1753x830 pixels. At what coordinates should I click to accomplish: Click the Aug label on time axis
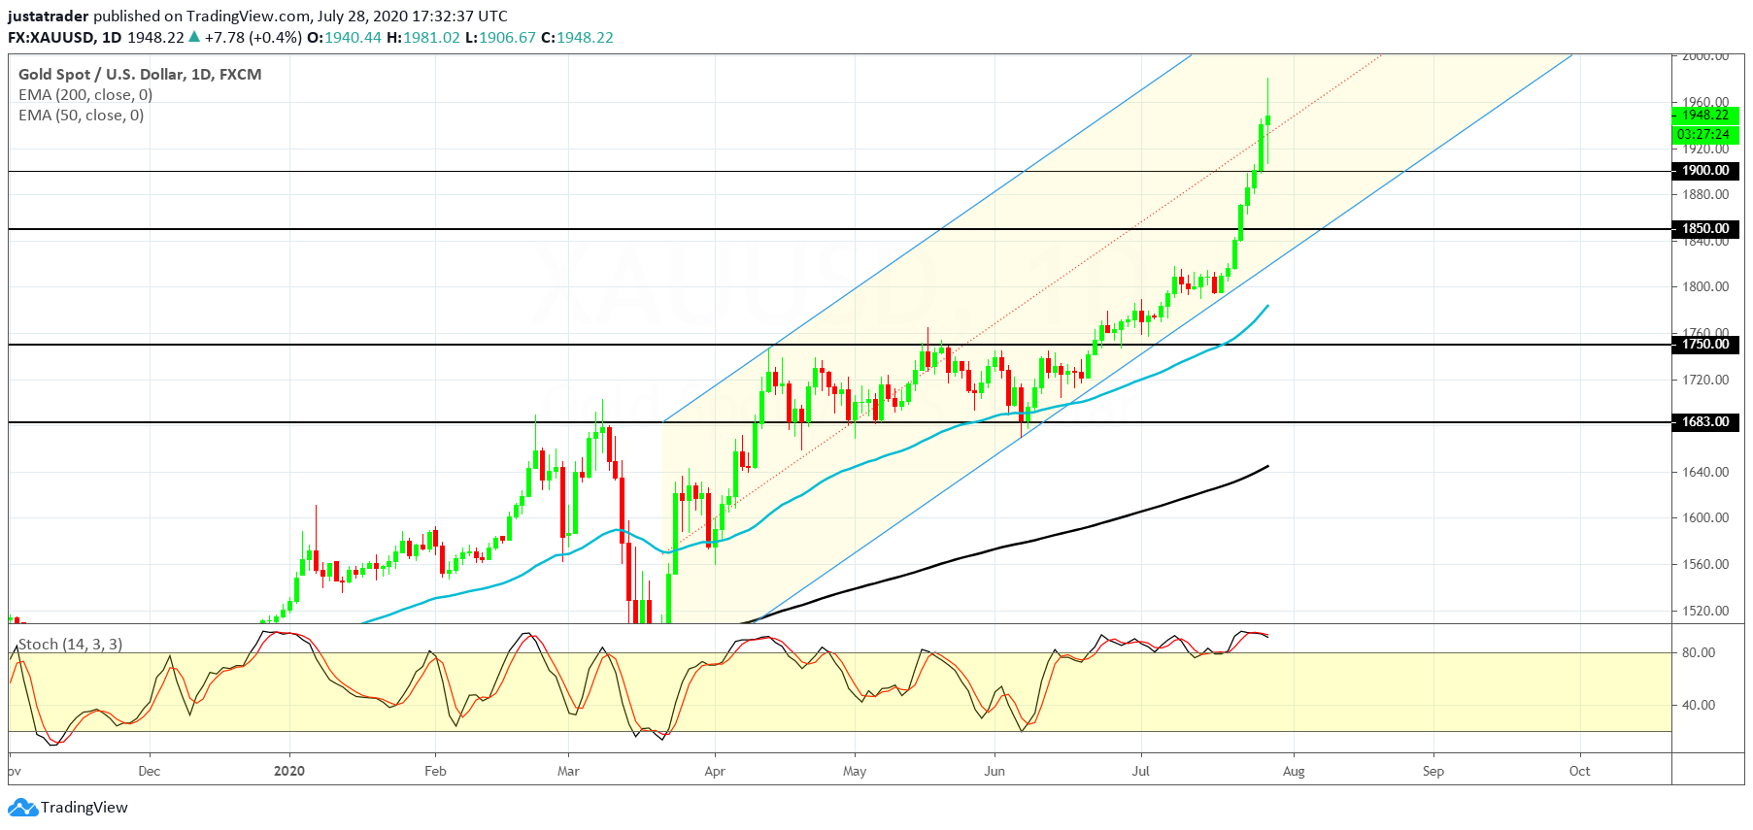coord(1294,772)
